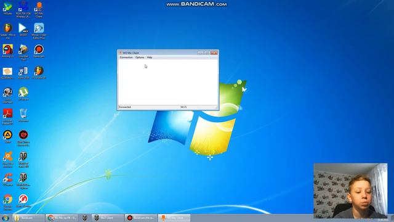Minimize the WO Mic Client window

pyautogui.click(x=200, y=53)
